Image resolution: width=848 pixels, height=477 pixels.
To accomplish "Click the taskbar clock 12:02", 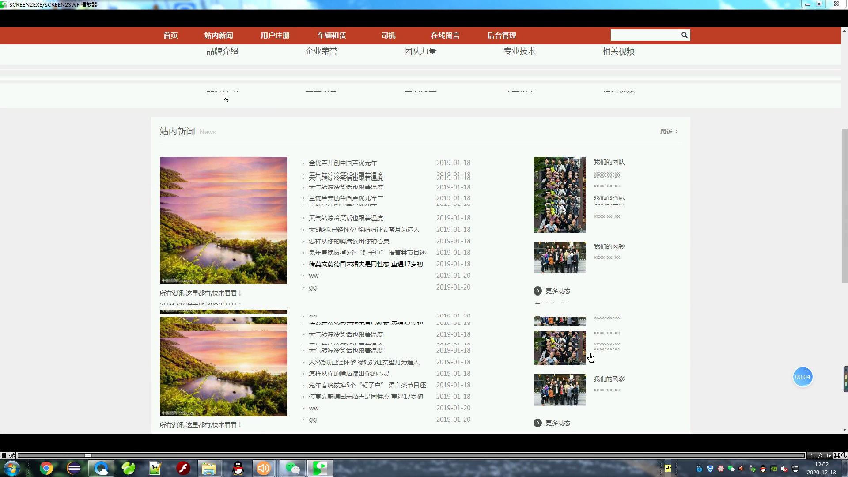I will coord(821,465).
